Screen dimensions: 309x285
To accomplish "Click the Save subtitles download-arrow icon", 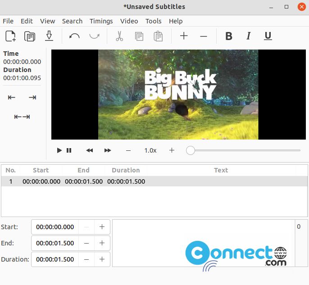I will [x=49, y=36].
